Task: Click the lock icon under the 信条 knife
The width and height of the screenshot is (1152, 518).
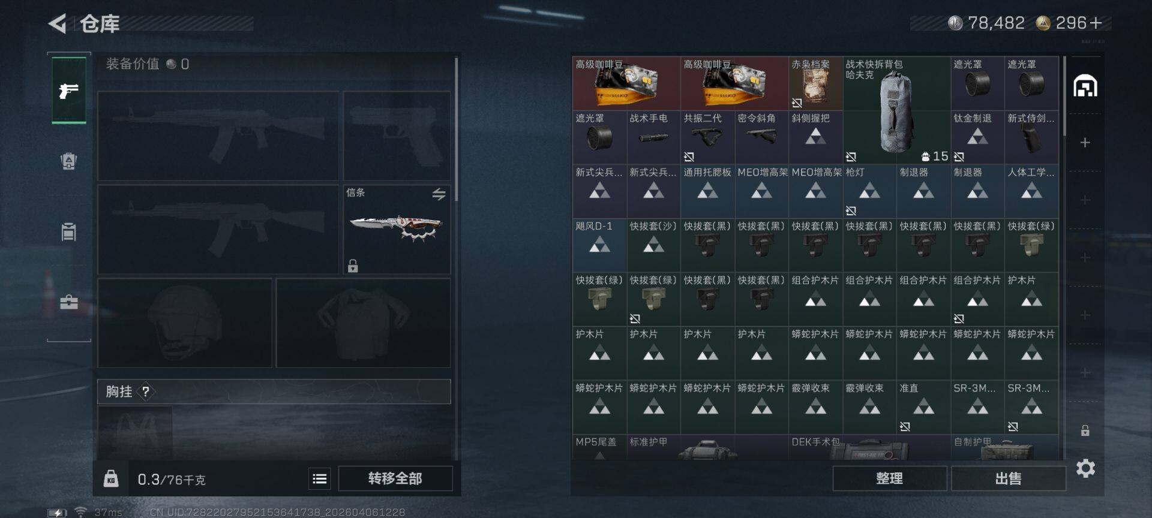Action: [x=353, y=266]
